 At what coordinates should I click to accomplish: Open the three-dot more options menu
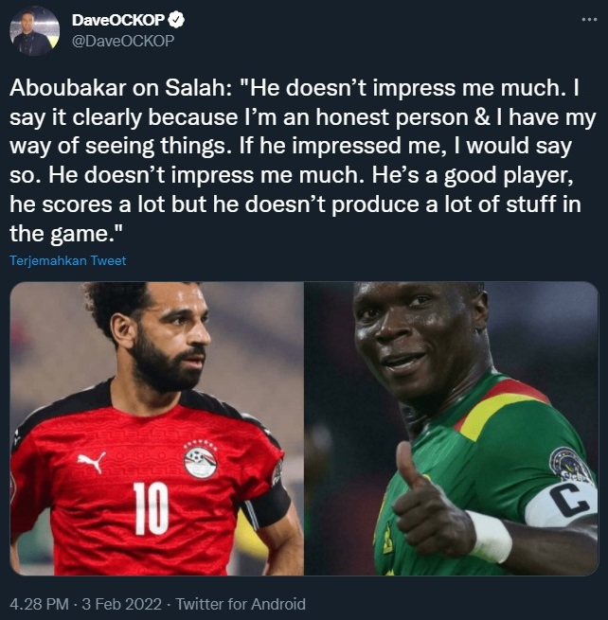tap(589, 19)
